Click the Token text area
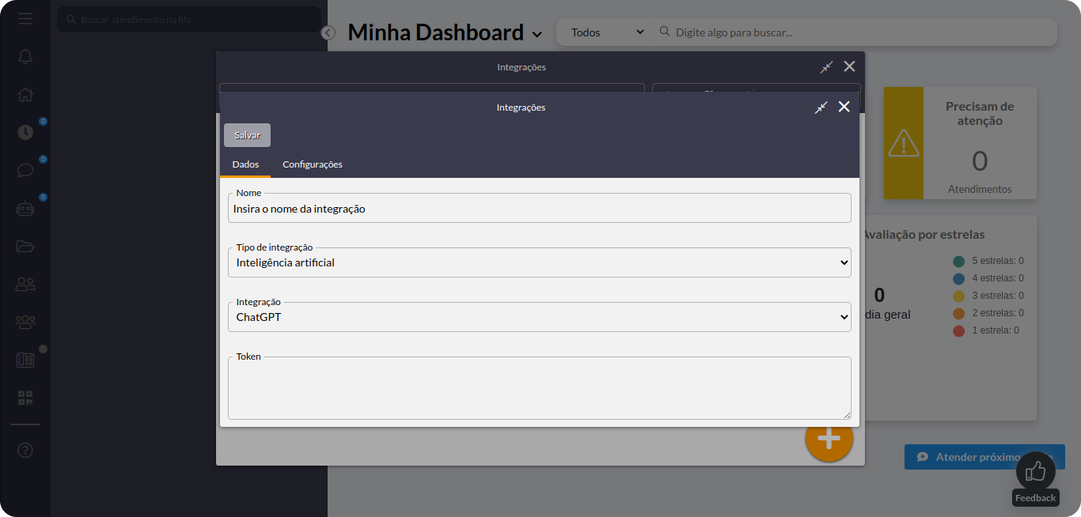The height and width of the screenshot is (517, 1081). click(x=540, y=388)
